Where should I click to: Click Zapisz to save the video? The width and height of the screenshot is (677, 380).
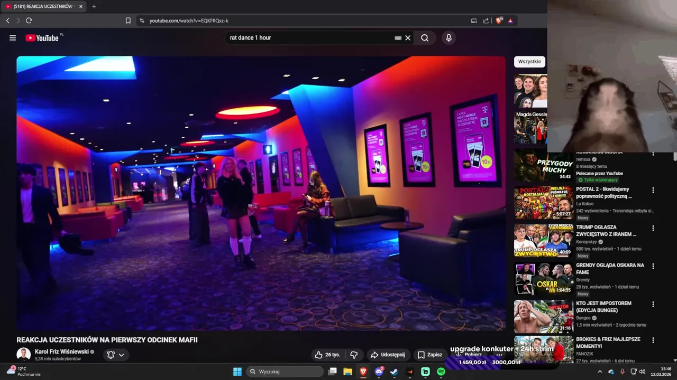click(429, 355)
